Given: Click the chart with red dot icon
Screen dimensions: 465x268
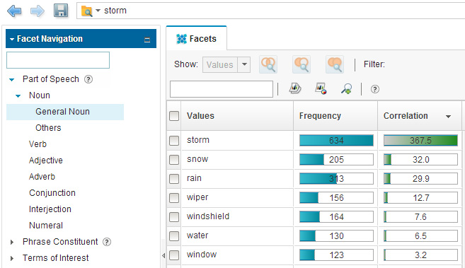Looking at the screenshot, I should coord(321,88).
